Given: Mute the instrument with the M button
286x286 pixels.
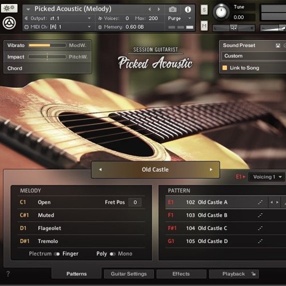Looking at the screenshot, I should click(x=204, y=26).
